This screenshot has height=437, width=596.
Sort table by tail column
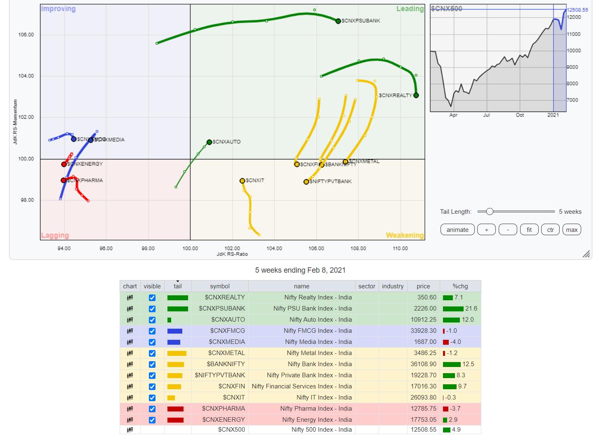[x=178, y=286]
